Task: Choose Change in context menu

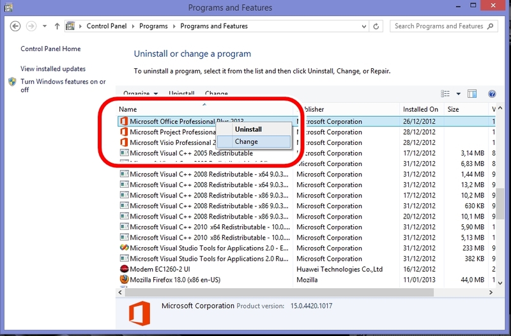Action: (254, 141)
